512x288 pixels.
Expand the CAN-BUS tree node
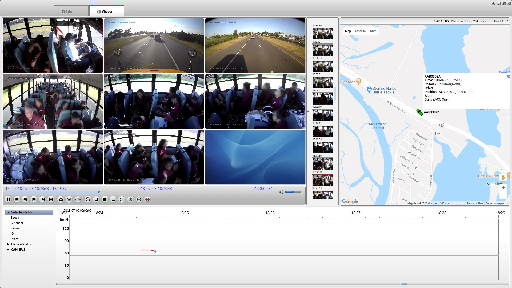coord(8,250)
